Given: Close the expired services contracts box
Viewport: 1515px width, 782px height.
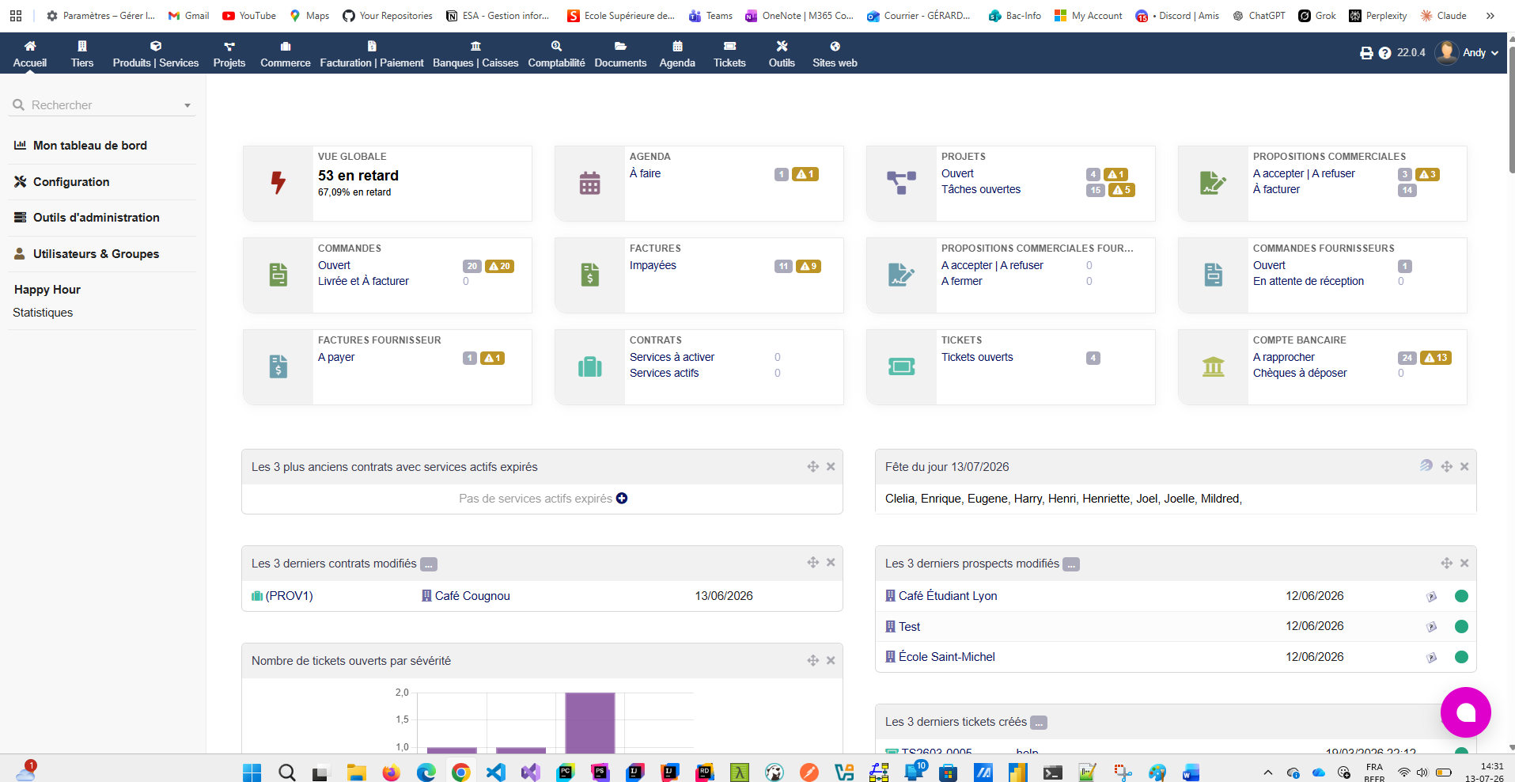Looking at the screenshot, I should [831, 467].
